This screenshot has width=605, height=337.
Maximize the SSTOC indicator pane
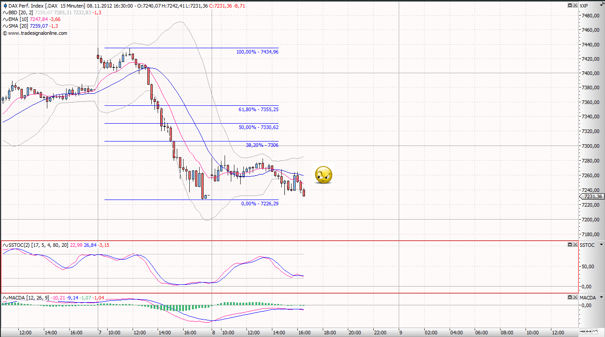(x=570, y=245)
